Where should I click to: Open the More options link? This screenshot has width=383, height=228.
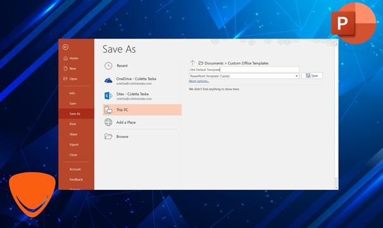[199, 81]
